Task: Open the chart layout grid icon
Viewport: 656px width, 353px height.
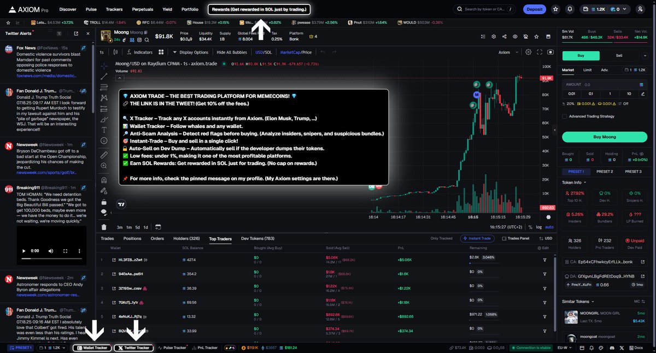Action: [x=161, y=52]
